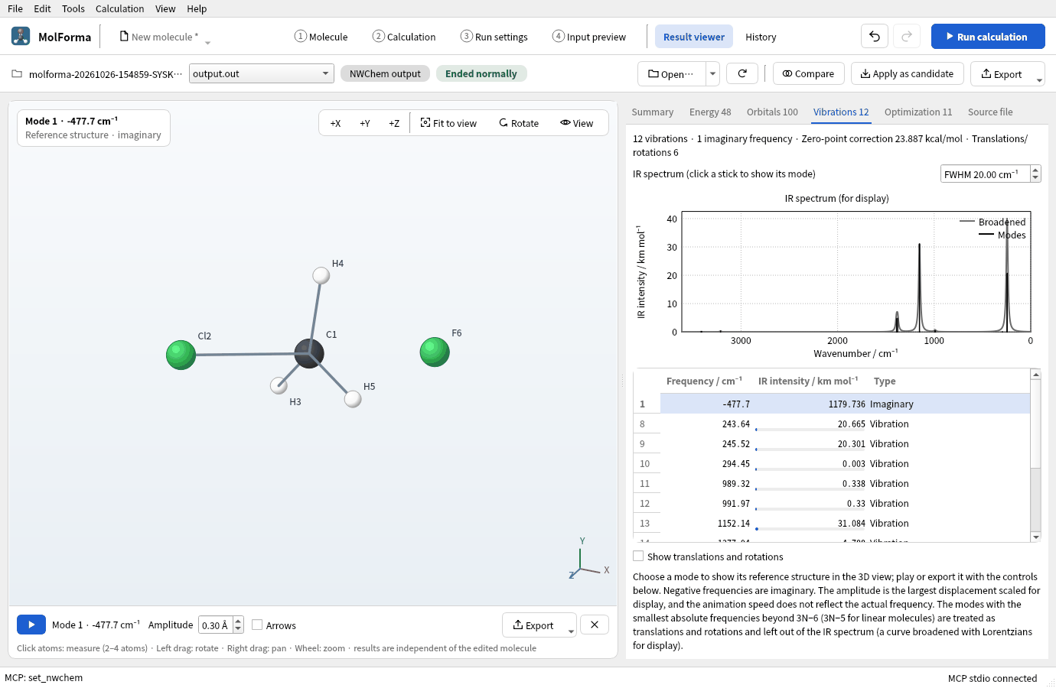Click Apply as candidate button
Screen dimensions: 1056x688
click(907, 73)
